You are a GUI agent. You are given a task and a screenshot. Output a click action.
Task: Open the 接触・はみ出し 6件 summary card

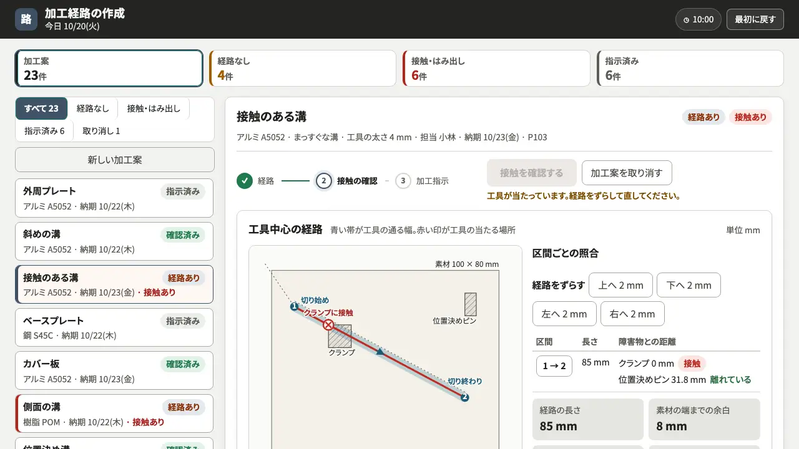pyautogui.click(x=496, y=68)
